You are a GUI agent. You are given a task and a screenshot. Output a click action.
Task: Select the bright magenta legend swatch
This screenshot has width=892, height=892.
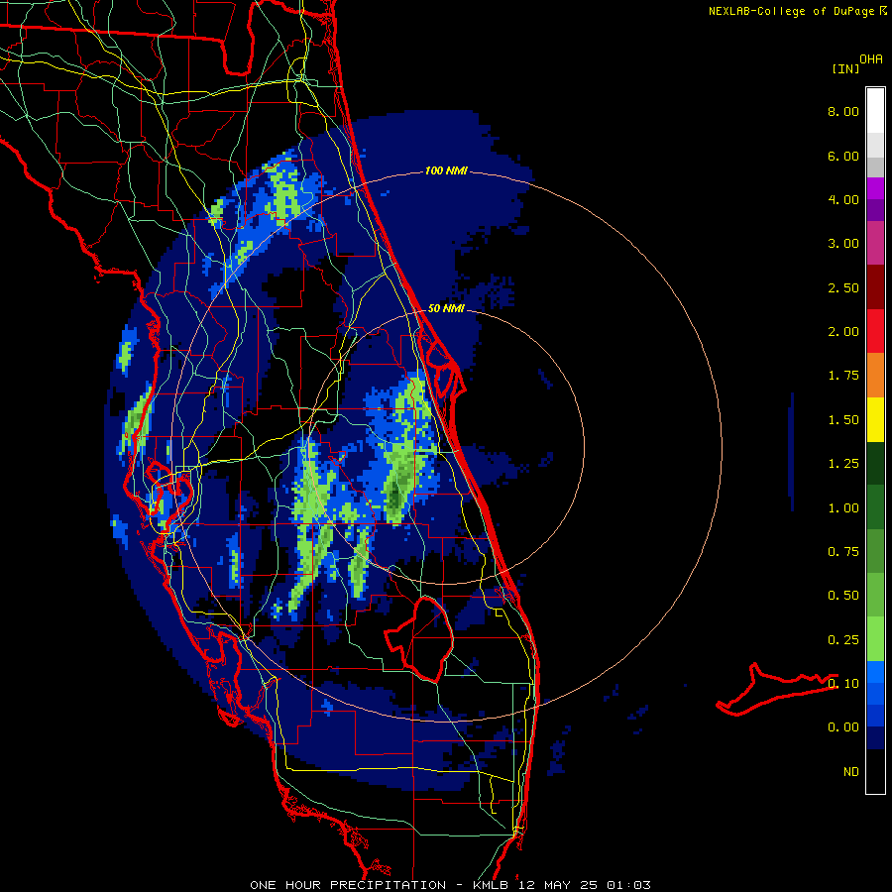point(875,188)
